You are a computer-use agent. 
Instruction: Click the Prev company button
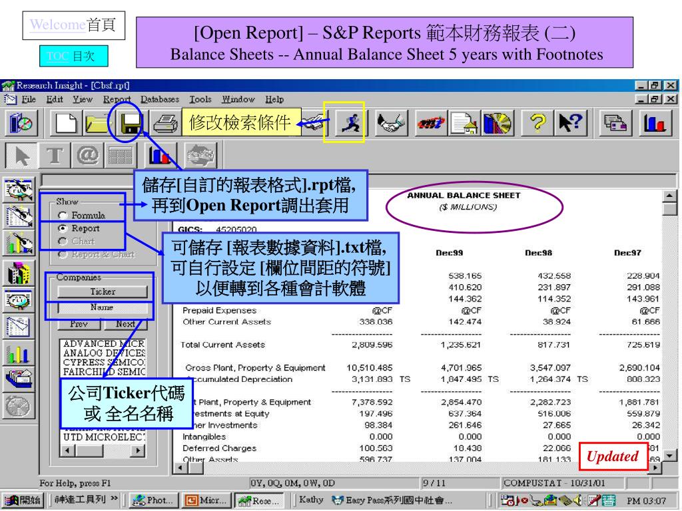pyautogui.click(x=79, y=324)
